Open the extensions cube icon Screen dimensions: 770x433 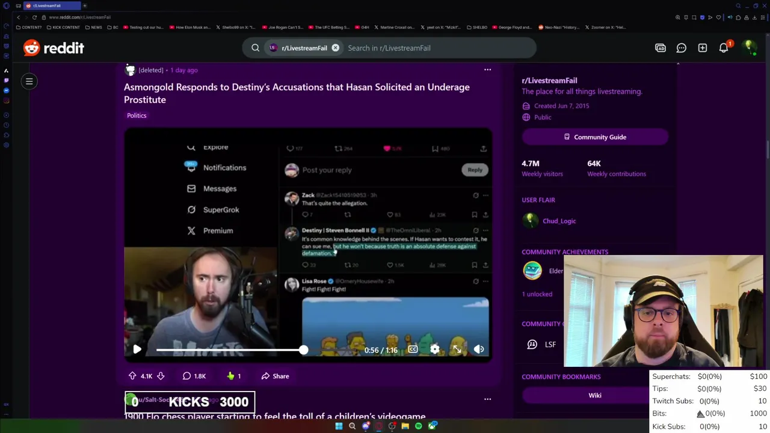738,17
